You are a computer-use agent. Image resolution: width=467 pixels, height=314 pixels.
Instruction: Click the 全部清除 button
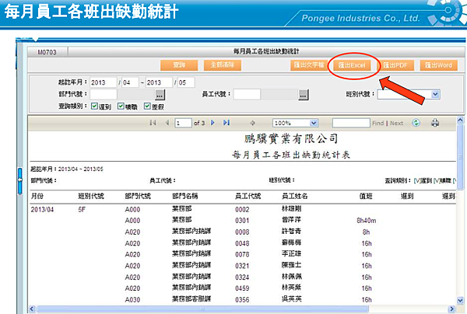(223, 65)
